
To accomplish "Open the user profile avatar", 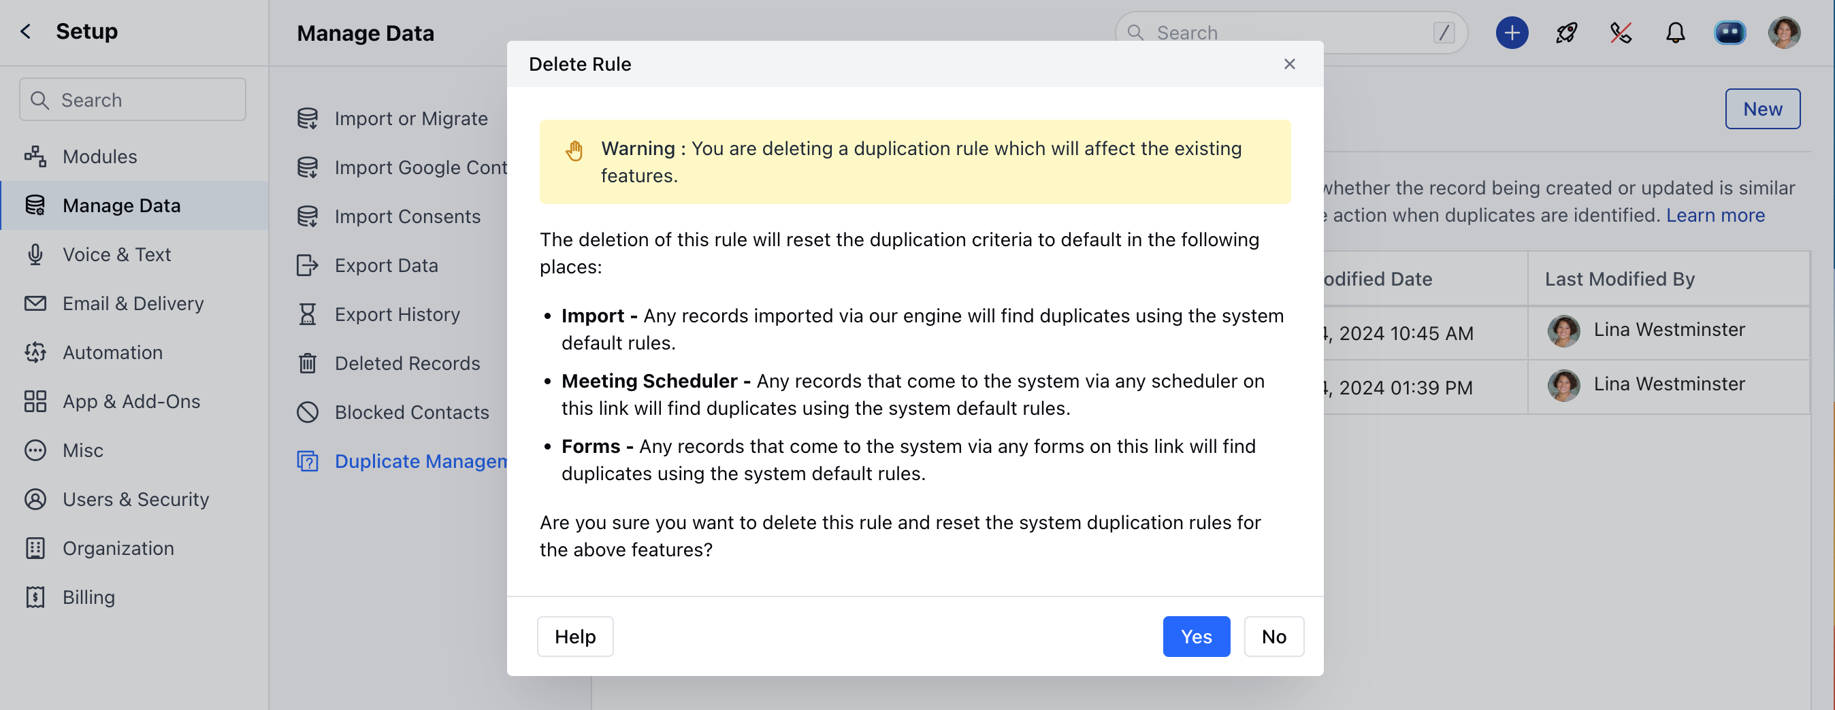I will (1784, 33).
